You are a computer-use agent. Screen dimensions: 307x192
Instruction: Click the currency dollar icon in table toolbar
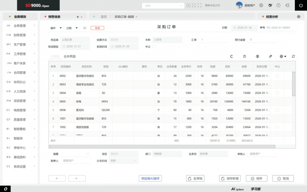click(x=257, y=57)
